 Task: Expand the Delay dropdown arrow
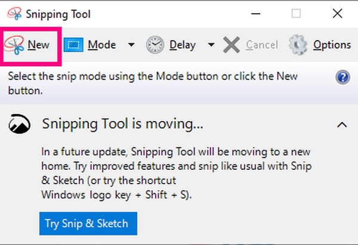pyautogui.click(x=211, y=45)
